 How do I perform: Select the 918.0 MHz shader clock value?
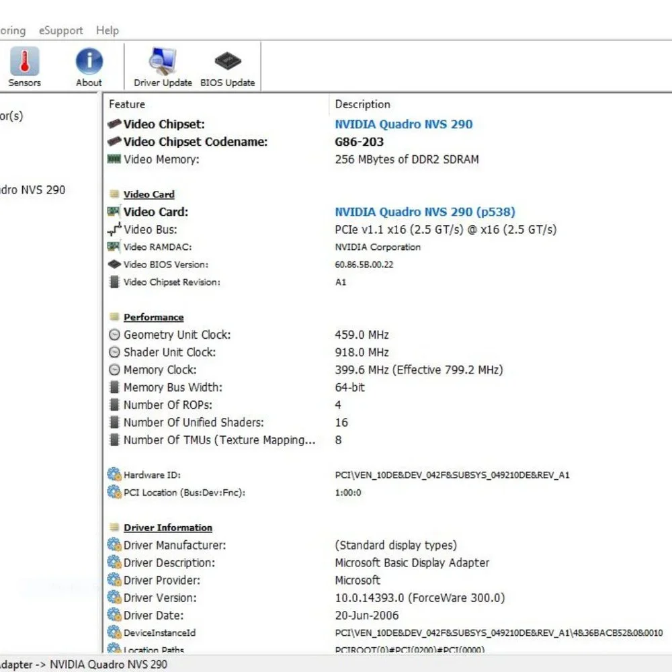click(x=362, y=352)
